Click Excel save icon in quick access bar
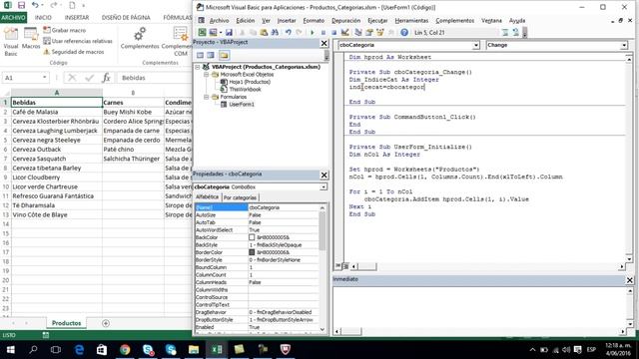The image size is (639, 359). coord(21,6)
